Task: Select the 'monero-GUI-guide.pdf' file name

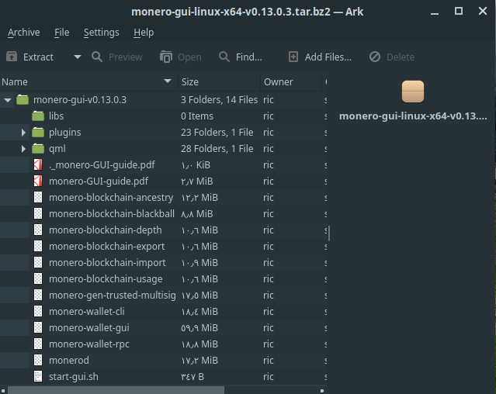Action: pyautogui.click(x=99, y=181)
